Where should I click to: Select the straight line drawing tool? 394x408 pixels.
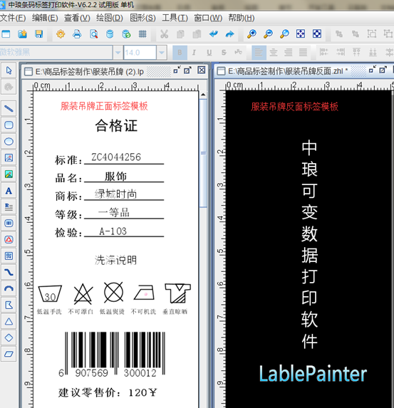point(9,108)
